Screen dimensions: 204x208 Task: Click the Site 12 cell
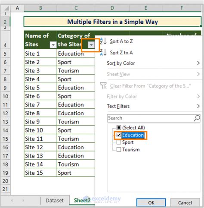pyautogui.click(x=40, y=147)
